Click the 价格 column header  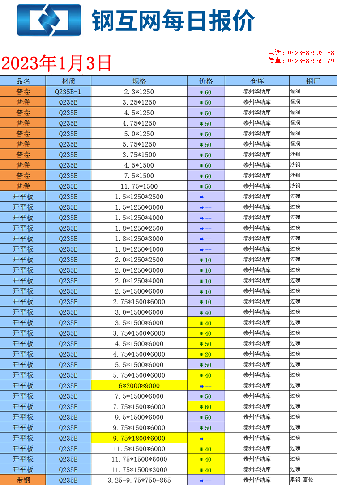pyautogui.click(x=206, y=81)
